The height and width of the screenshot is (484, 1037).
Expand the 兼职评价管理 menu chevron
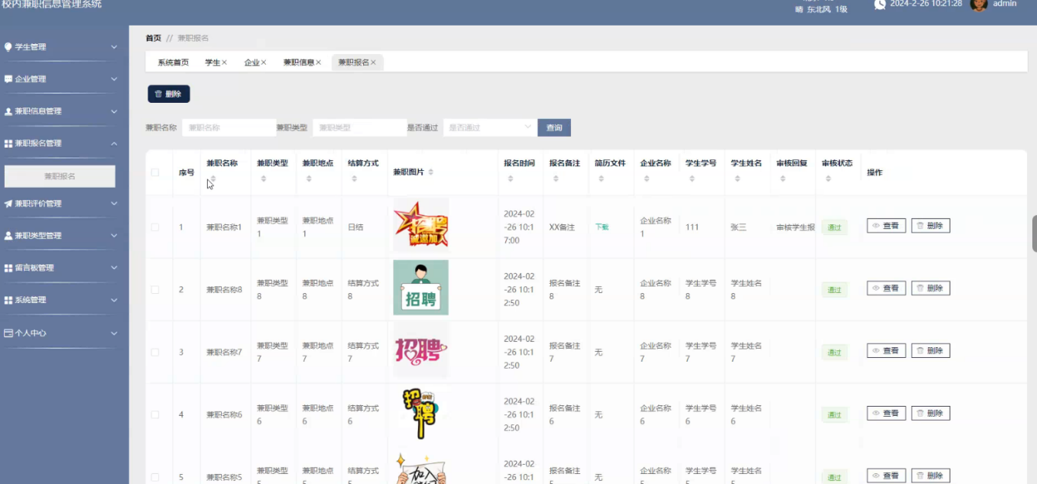click(114, 204)
